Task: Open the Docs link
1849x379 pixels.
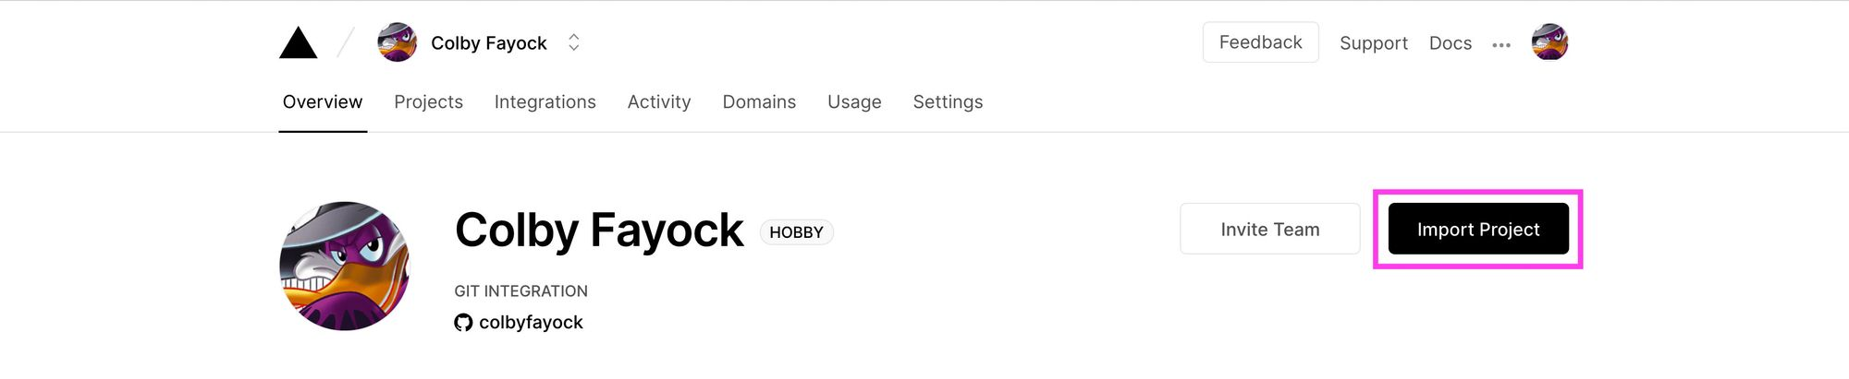Action: pyautogui.click(x=1451, y=43)
